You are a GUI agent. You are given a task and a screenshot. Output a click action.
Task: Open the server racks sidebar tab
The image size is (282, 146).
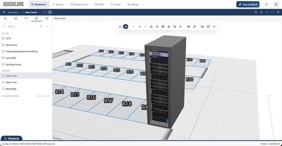16,18
